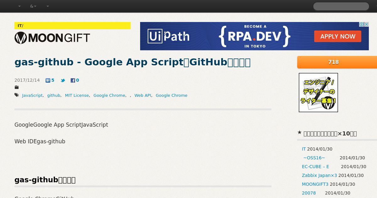This screenshot has width=377, height=198.
Task: Click the 'GoogleGoogle App ScriptJavaScript' paragraph
Action: 61,125
